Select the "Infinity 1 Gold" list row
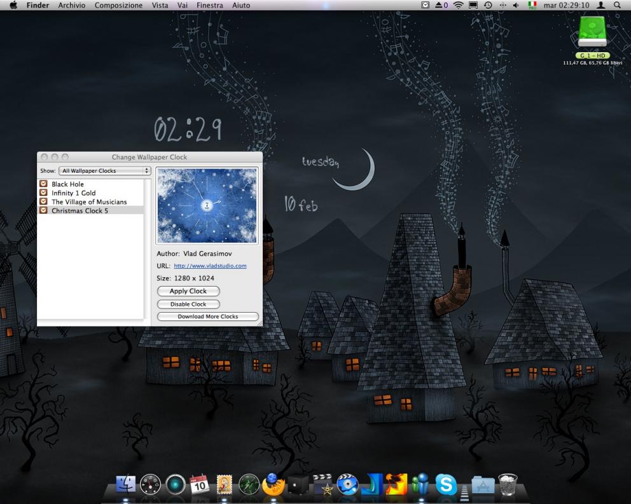Viewport: 631px width, 504px height. point(90,193)
